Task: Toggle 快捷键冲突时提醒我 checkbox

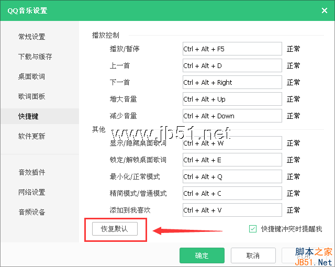Action: click(253, 229)
